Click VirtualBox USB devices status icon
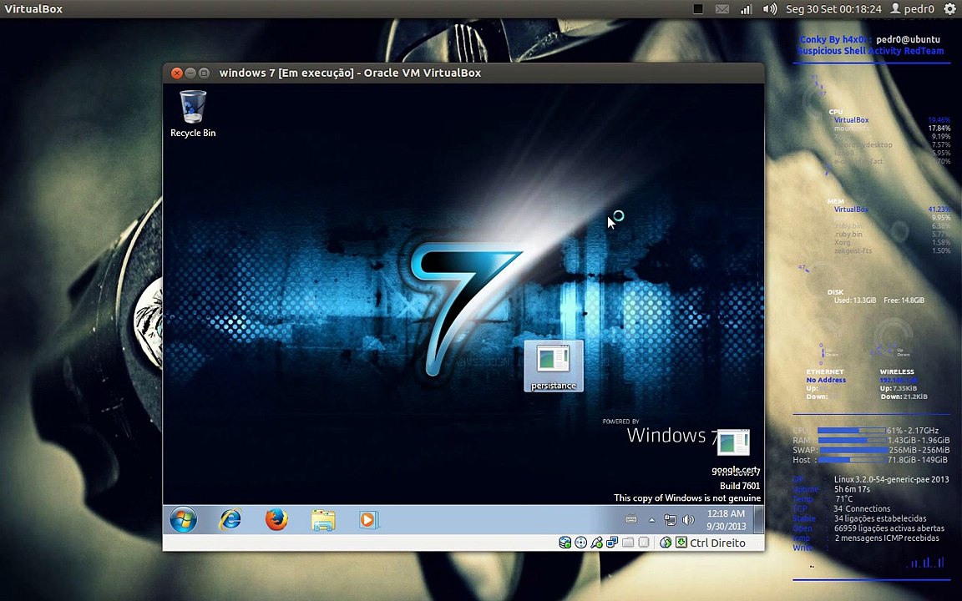The width and height of the screenshot is (962, 601). (x=596, y=543)
